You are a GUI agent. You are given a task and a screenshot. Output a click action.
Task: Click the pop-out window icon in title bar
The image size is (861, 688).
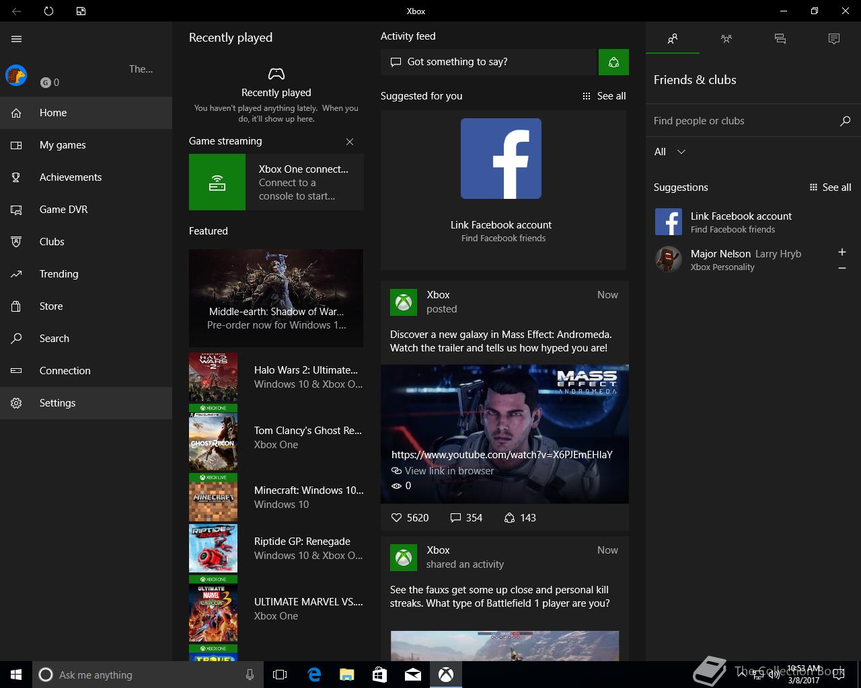pyautogui.click(x=81, y=11)
